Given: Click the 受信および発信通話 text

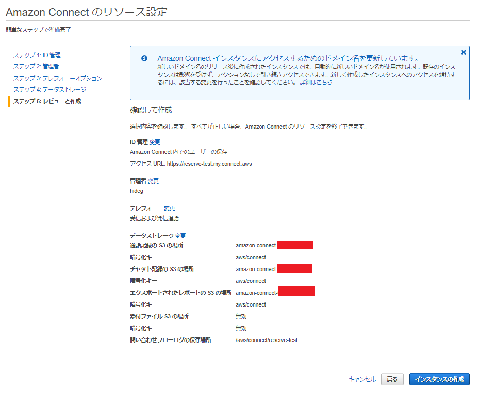Looking at the screenshot, I should tap(154, 218).
